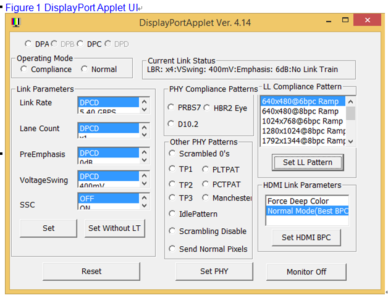Select DPCD in PreEmphasis list

(109, 153)
